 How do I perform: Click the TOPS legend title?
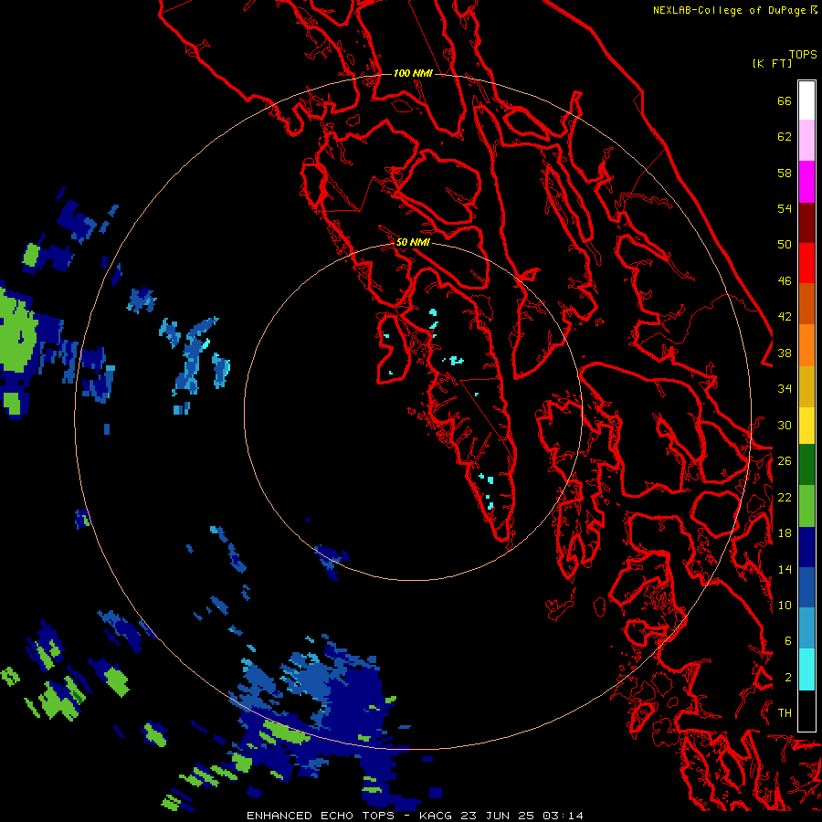coord(803,54)
